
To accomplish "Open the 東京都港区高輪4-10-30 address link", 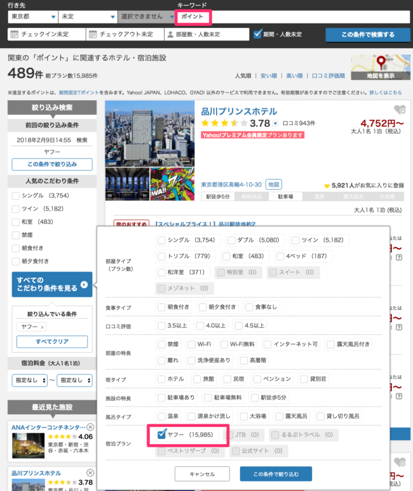I will [231, 185].
